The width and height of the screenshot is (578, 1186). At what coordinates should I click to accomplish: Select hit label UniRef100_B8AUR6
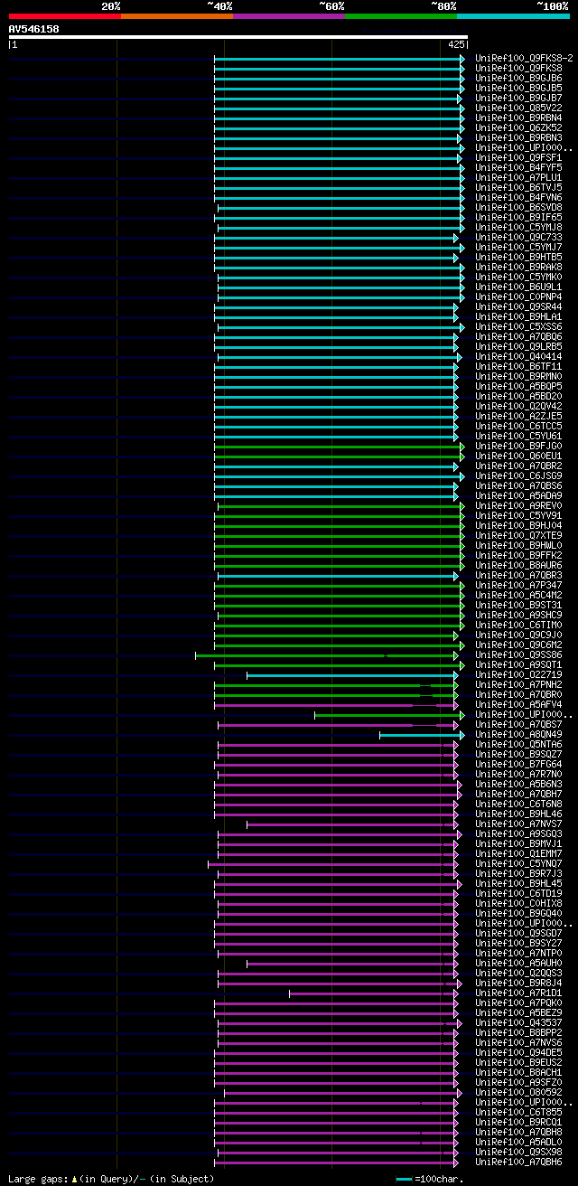pos(519,565)
